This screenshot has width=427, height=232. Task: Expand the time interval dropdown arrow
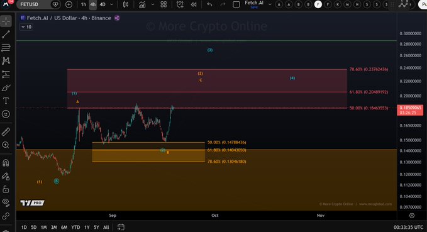pos(112,4)
